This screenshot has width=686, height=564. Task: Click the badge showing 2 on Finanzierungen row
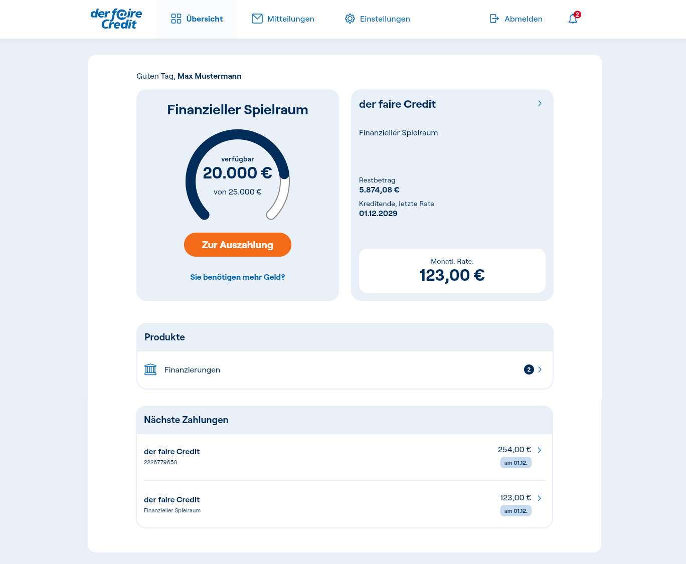pyautogui.click(x=529, y=369)
